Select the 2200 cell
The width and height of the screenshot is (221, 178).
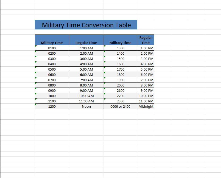[x=120, y=96]
